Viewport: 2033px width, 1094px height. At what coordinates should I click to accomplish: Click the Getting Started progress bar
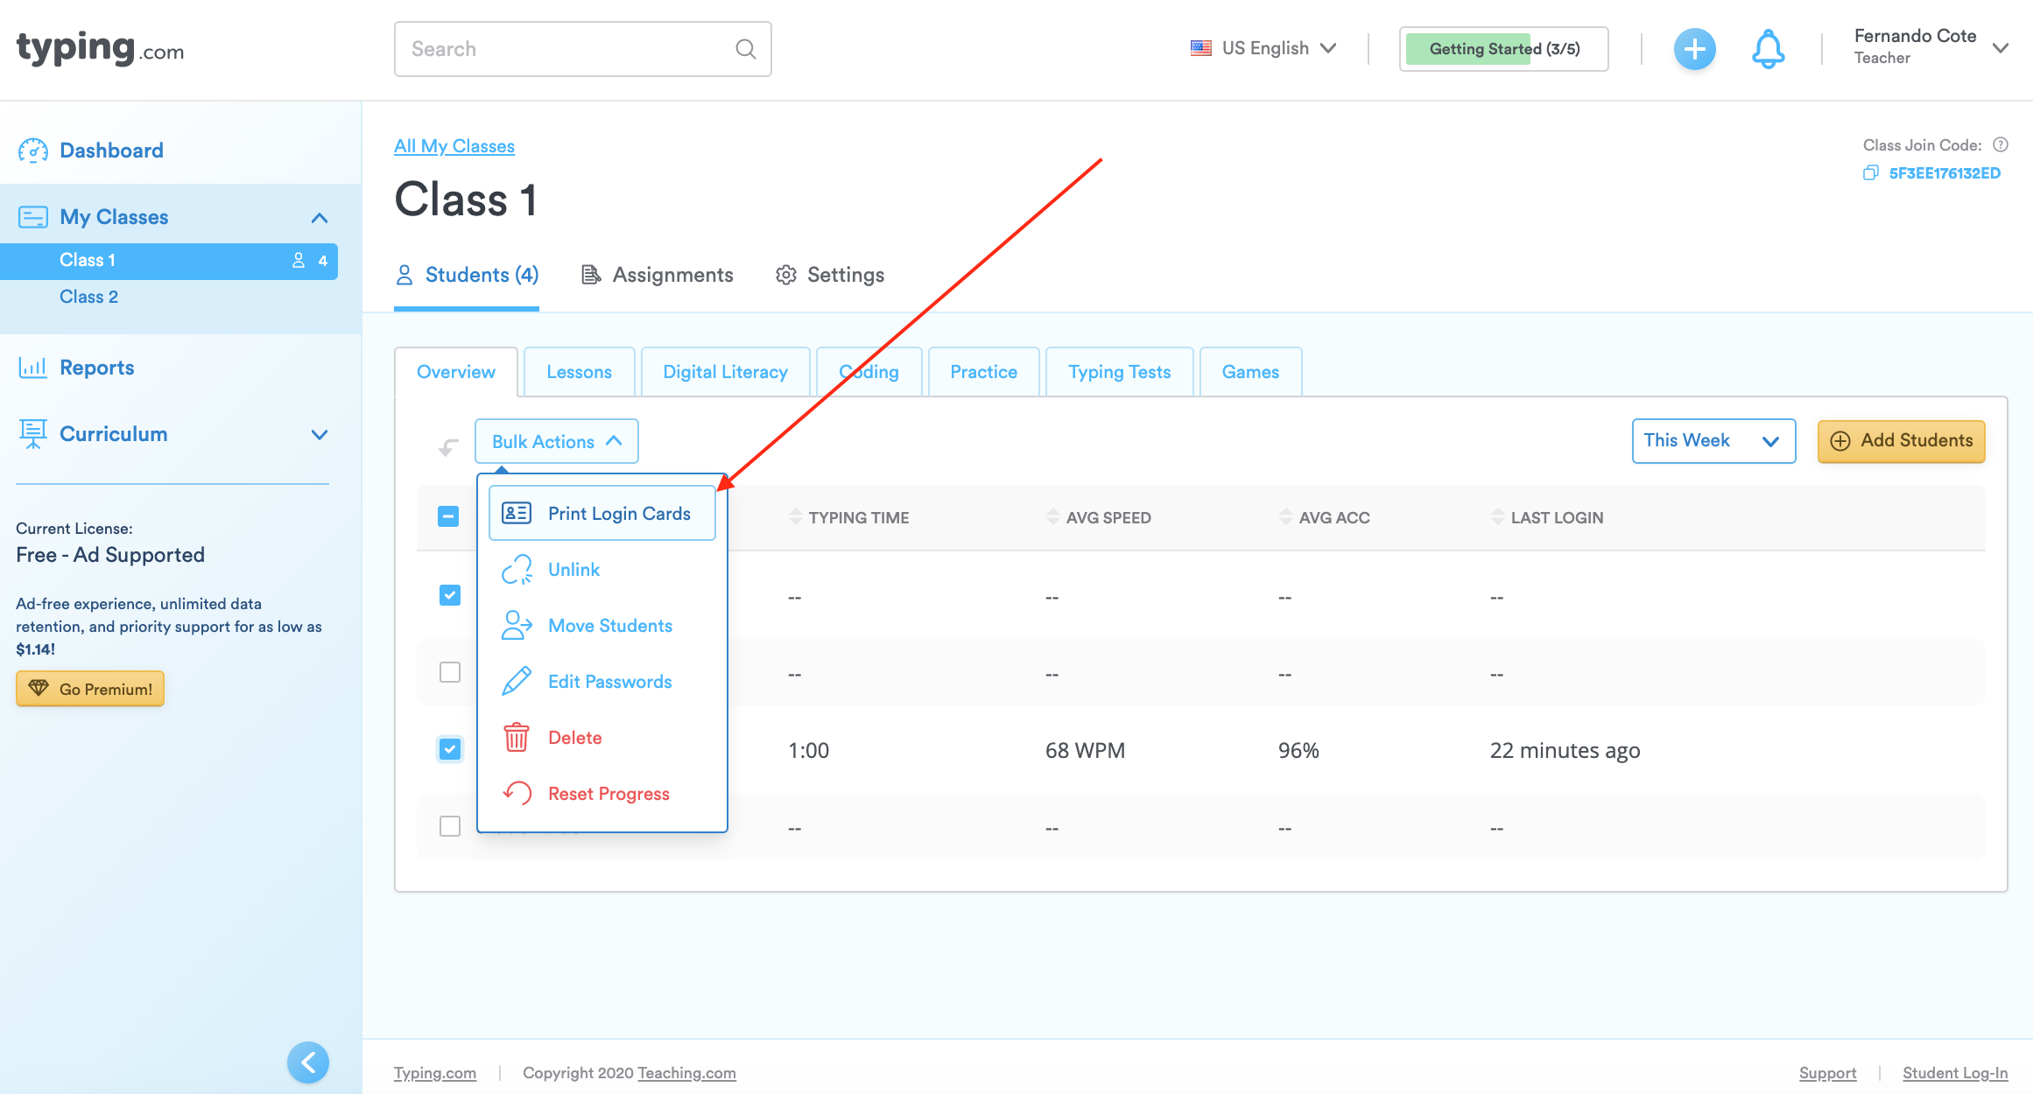point(1503,49)
